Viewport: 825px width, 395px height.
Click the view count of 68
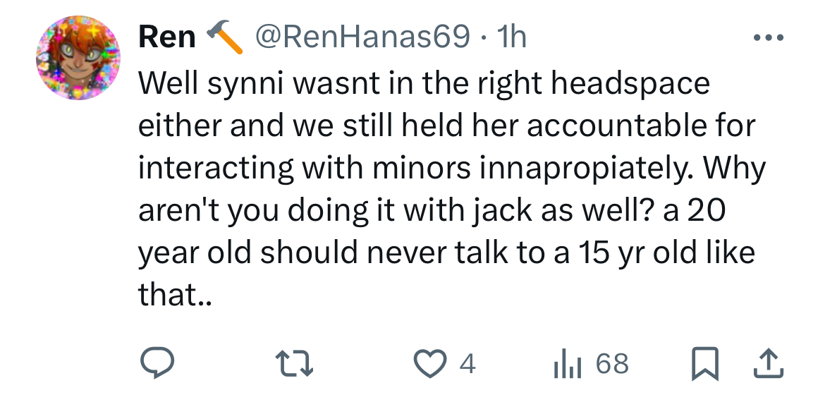coord(611,364)
